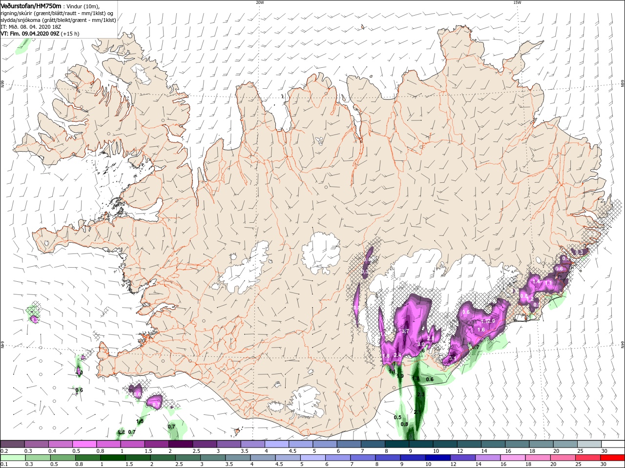Click the '15W' longitude label
The height and width of the screenshot is (468, 625).
[517, 2]
